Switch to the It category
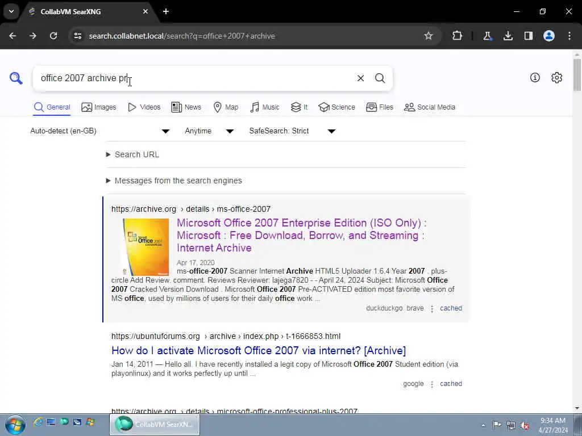The width and height of the screenshot is (582, 436). tap(299, 107)
